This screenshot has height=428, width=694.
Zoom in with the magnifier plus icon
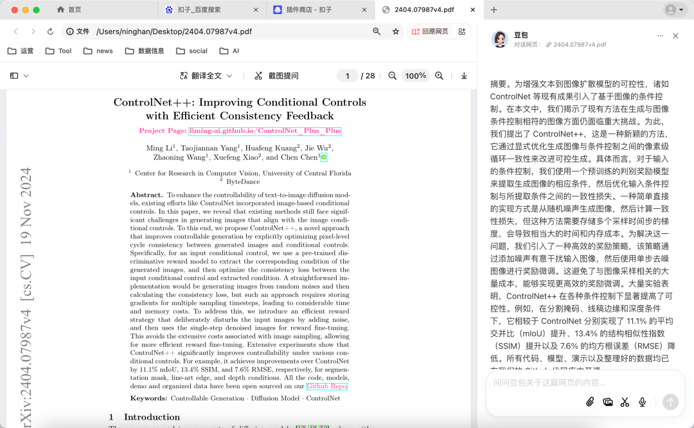pyautogui.click(x=439, y=75)
